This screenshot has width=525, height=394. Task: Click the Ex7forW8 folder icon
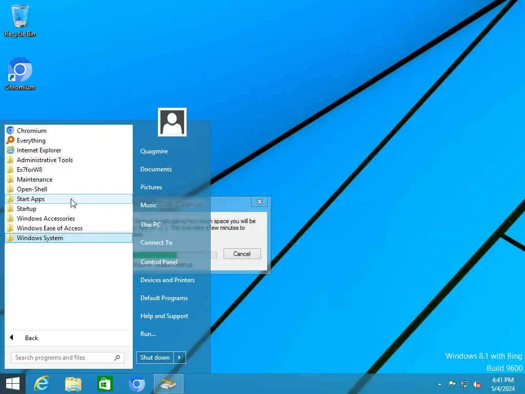(x=10, y=169)
